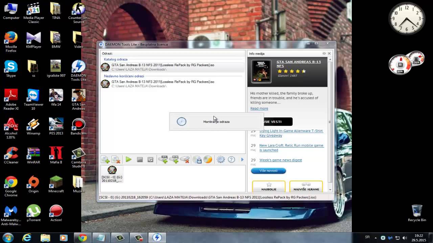
Task: Click the Katalog odraza heading
Action: point(116,59)
